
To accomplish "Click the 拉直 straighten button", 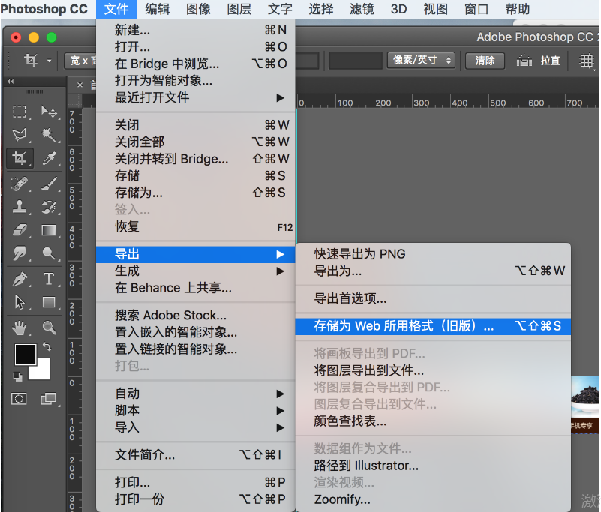I will 540,61.
